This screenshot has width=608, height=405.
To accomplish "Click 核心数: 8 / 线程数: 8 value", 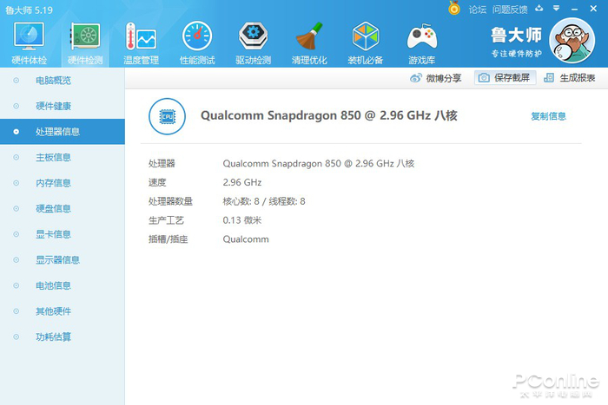I will point(264,201).
